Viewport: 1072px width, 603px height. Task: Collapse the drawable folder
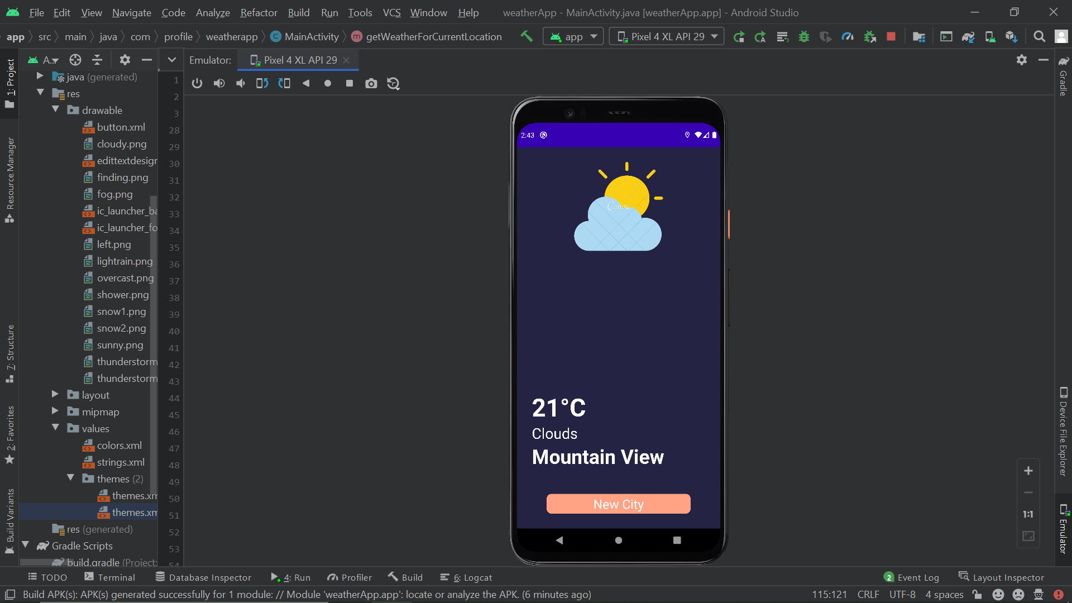(x=55, y=109)
